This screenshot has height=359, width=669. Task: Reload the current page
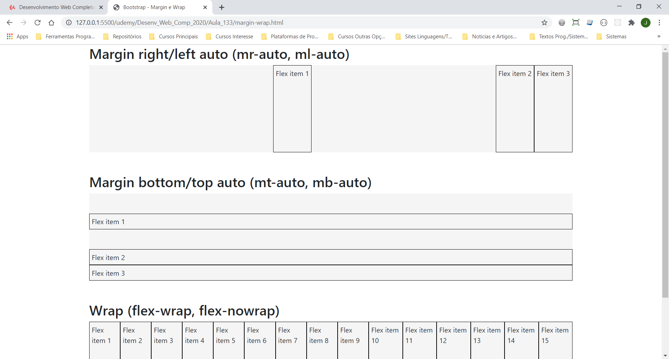37,23
